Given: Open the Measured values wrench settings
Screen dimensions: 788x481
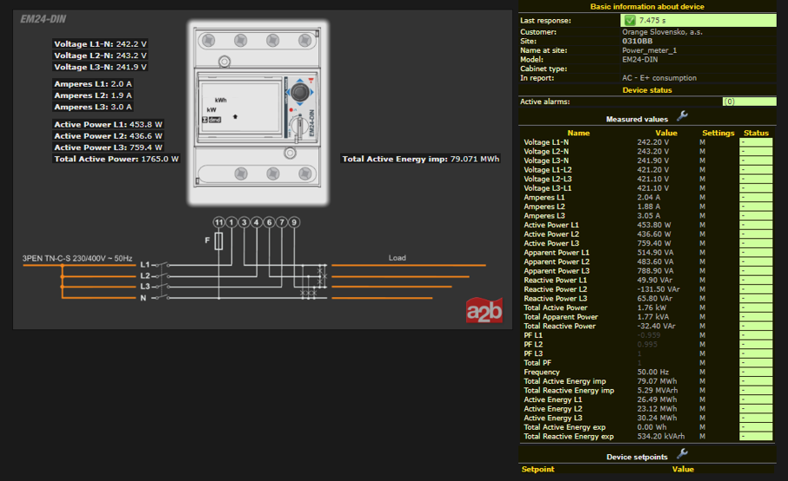Looking at the screenshot, I should coord(683,116).
